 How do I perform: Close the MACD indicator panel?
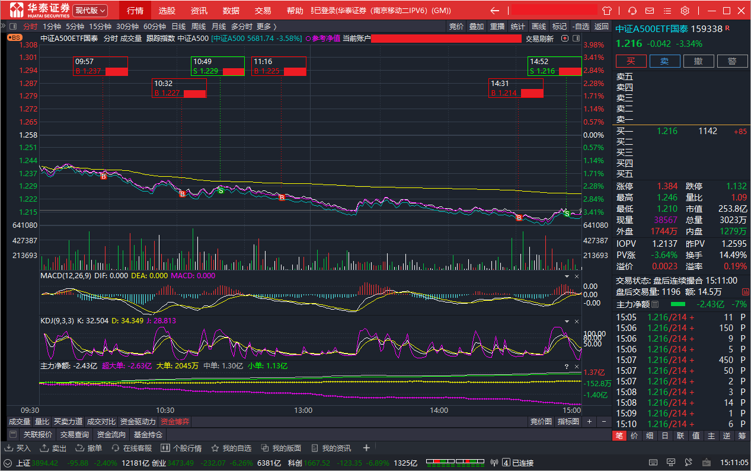pos(577,276)
